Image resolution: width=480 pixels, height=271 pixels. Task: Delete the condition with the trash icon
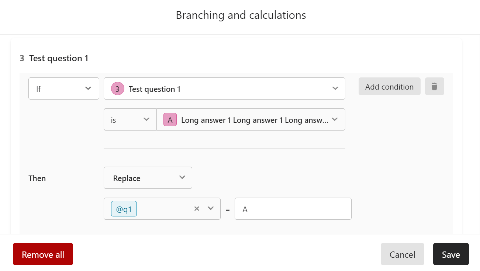(x=434, y=86)
